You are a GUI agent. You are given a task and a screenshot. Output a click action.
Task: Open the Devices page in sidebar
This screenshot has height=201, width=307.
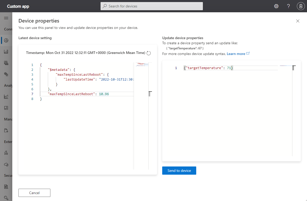pyautogui.click(x=6, y=40)
